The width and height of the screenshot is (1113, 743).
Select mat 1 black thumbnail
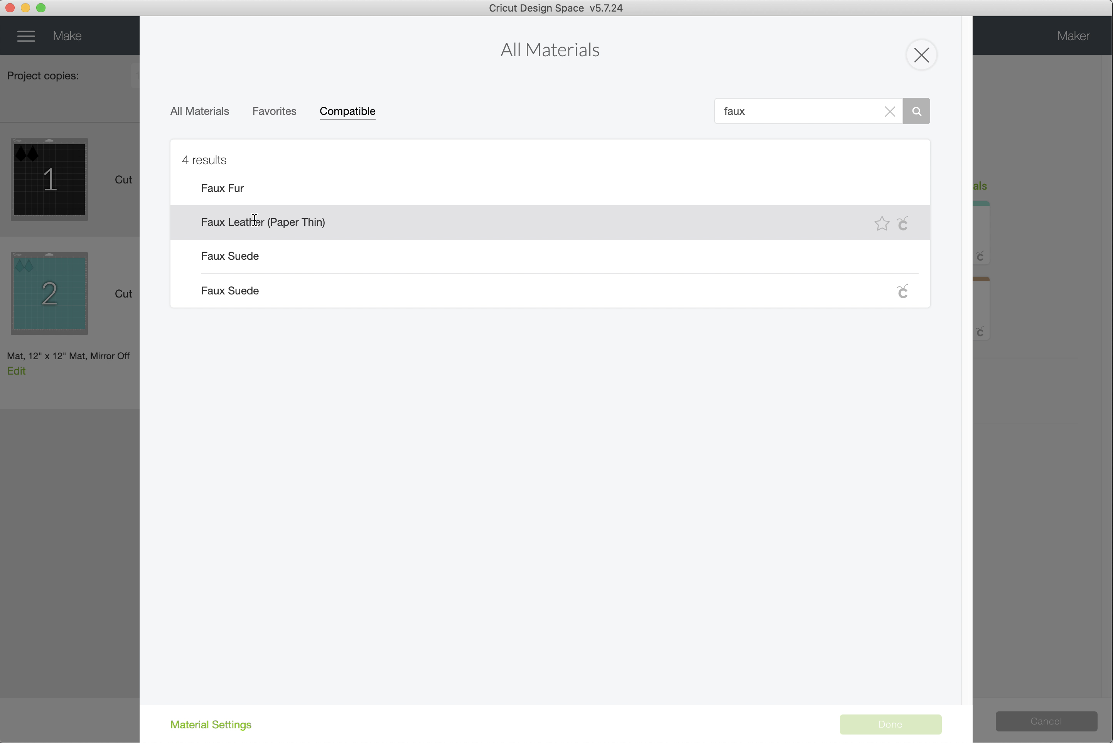pyautogui.click(x=49, y=179)
